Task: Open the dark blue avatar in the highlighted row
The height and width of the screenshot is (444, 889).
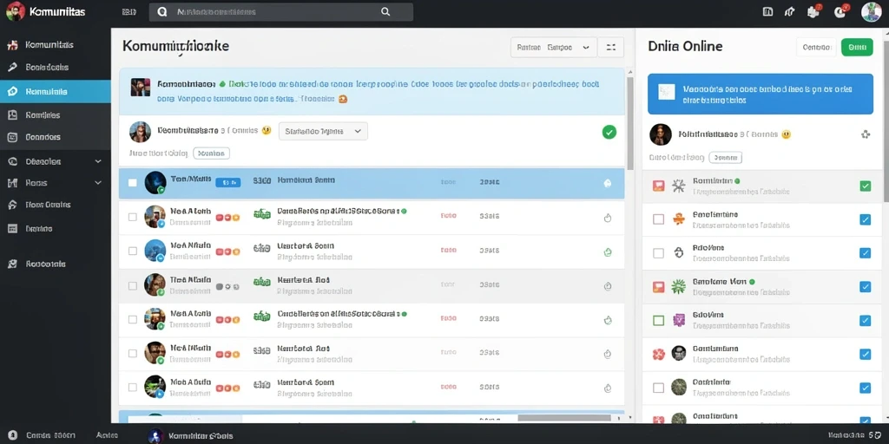Action: (155, 182)
